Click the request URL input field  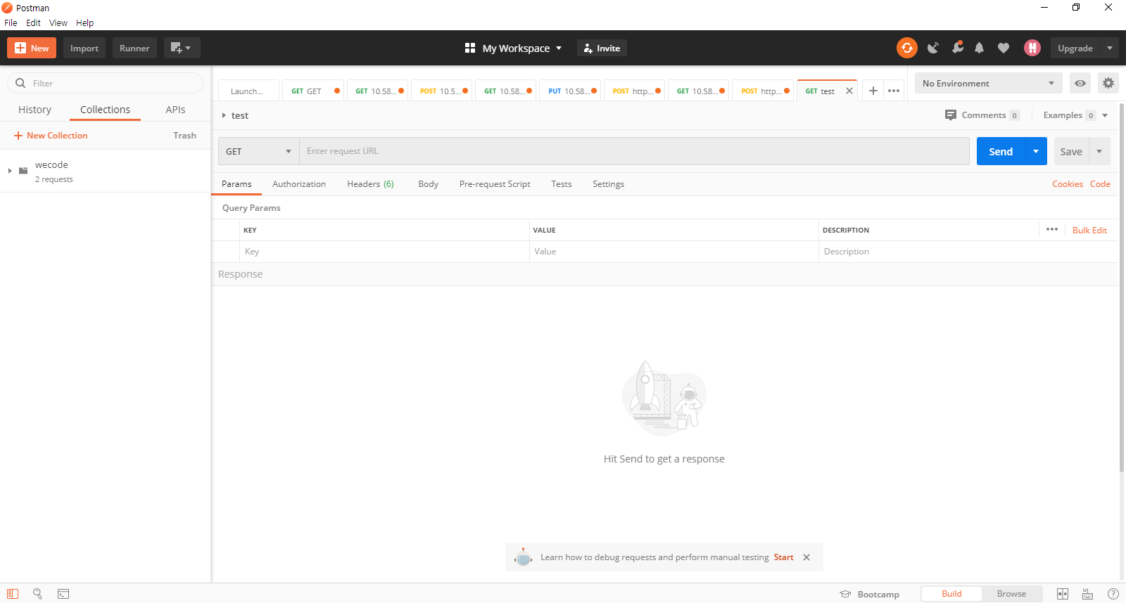633,151
